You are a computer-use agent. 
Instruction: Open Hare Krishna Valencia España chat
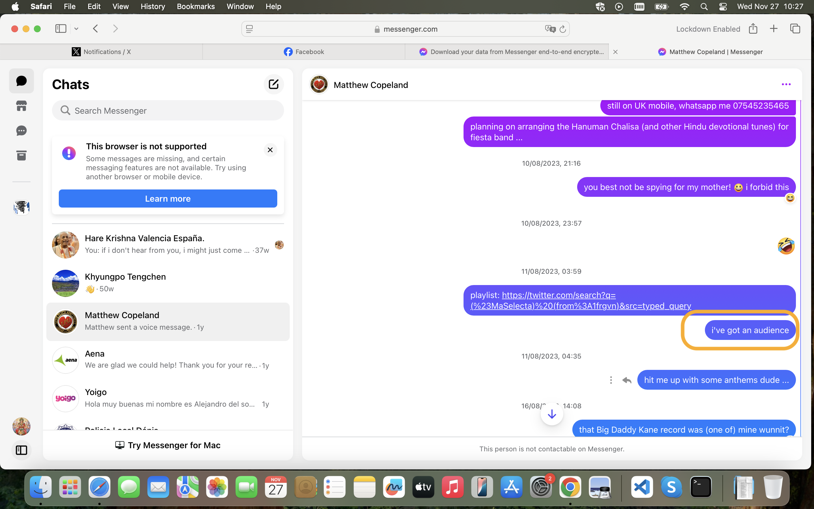tap(168, 245)
